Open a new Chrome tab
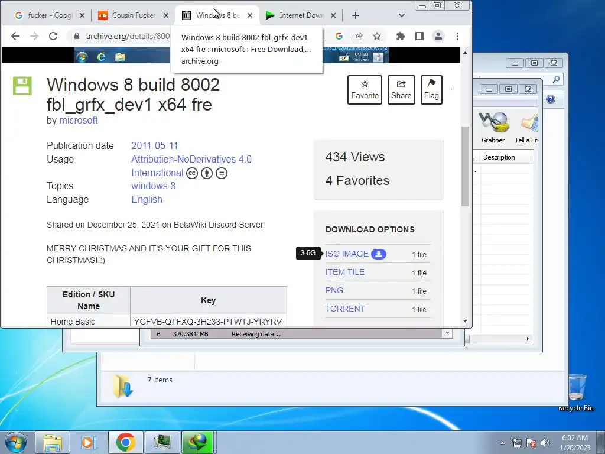 356,15
